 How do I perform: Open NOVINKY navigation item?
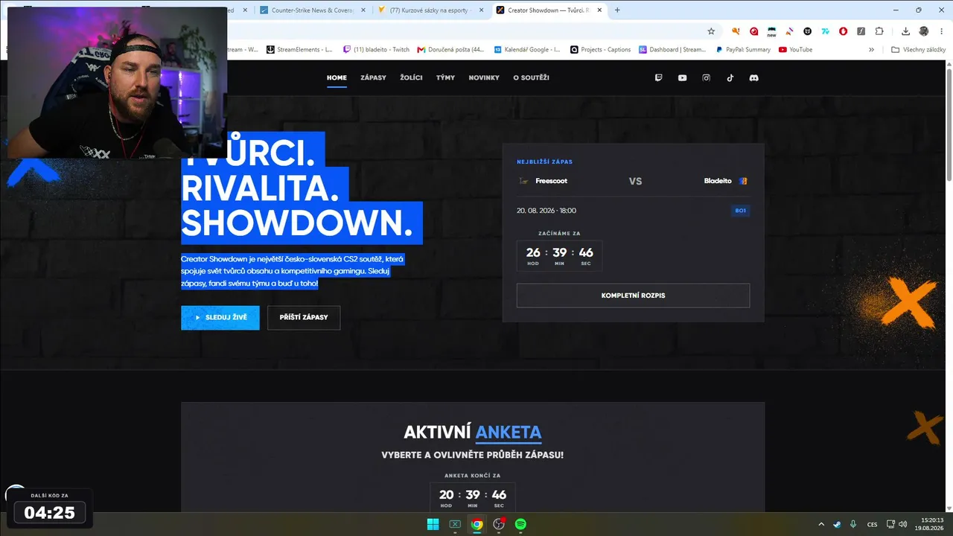coord(484,77)
